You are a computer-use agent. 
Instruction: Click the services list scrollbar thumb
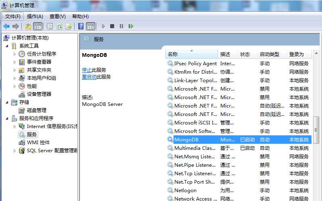[316, 130]
